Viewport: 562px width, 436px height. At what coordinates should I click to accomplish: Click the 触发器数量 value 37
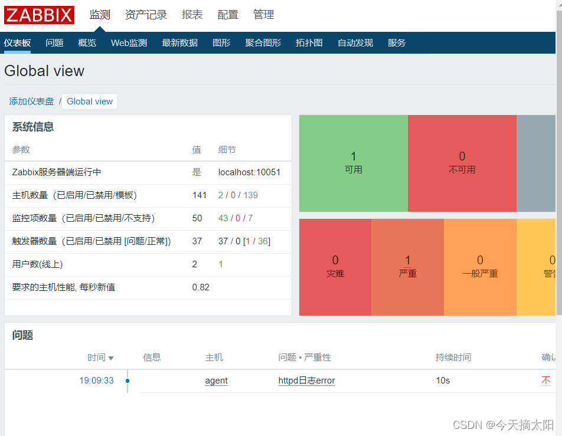pyautogui.click(x=197, y=241)
